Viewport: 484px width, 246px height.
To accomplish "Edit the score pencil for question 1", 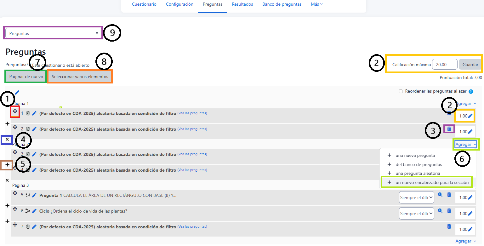I will (x=470, y=116).
